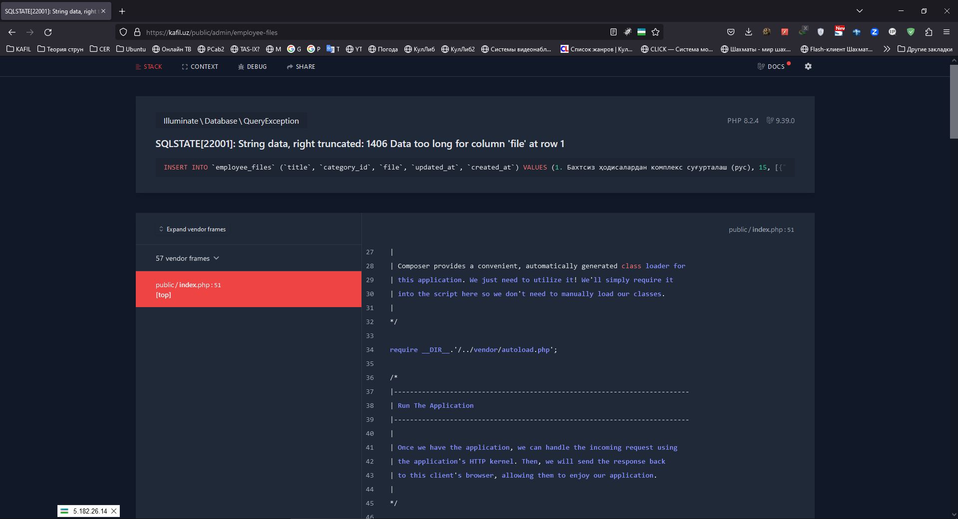Click the grey shield privacy extension icon
This screenshot has height=519, width=958.
pos(820,32)
